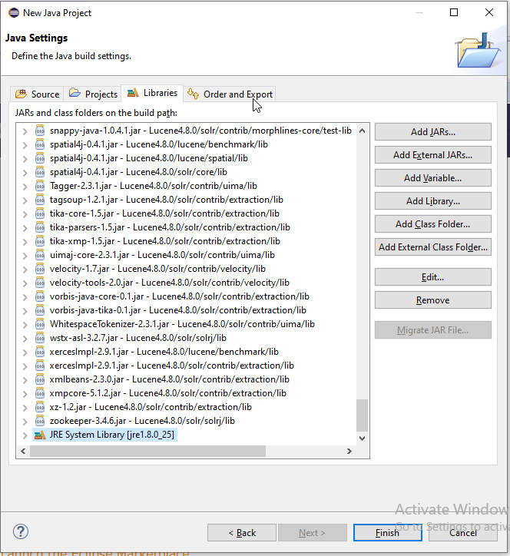Expand the snappy-java-1.0.4.1.jar entry
The height and width of the screenshot is (556, 510).
click(25, 131)
